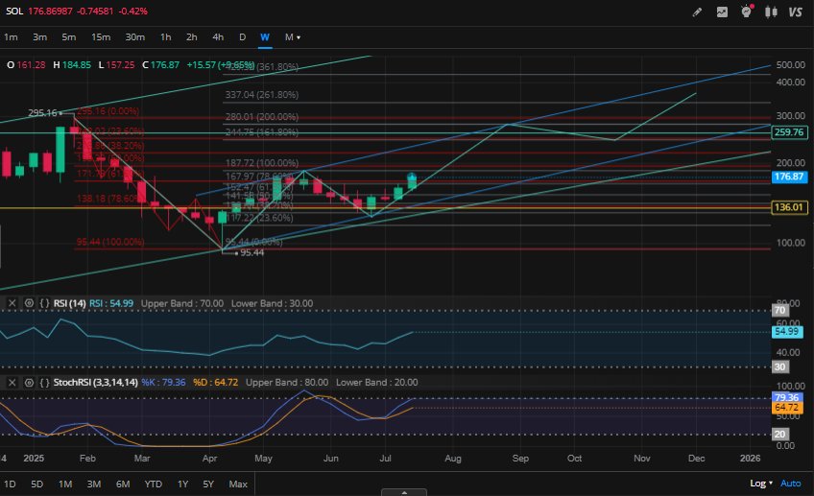
Task: Select the D daily timeframe
Action: coord(243,37)
